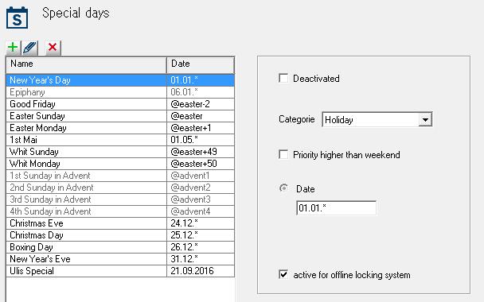Select the Christmas Day row
Viewport: 484px width, 302px height.
[120, 235]
